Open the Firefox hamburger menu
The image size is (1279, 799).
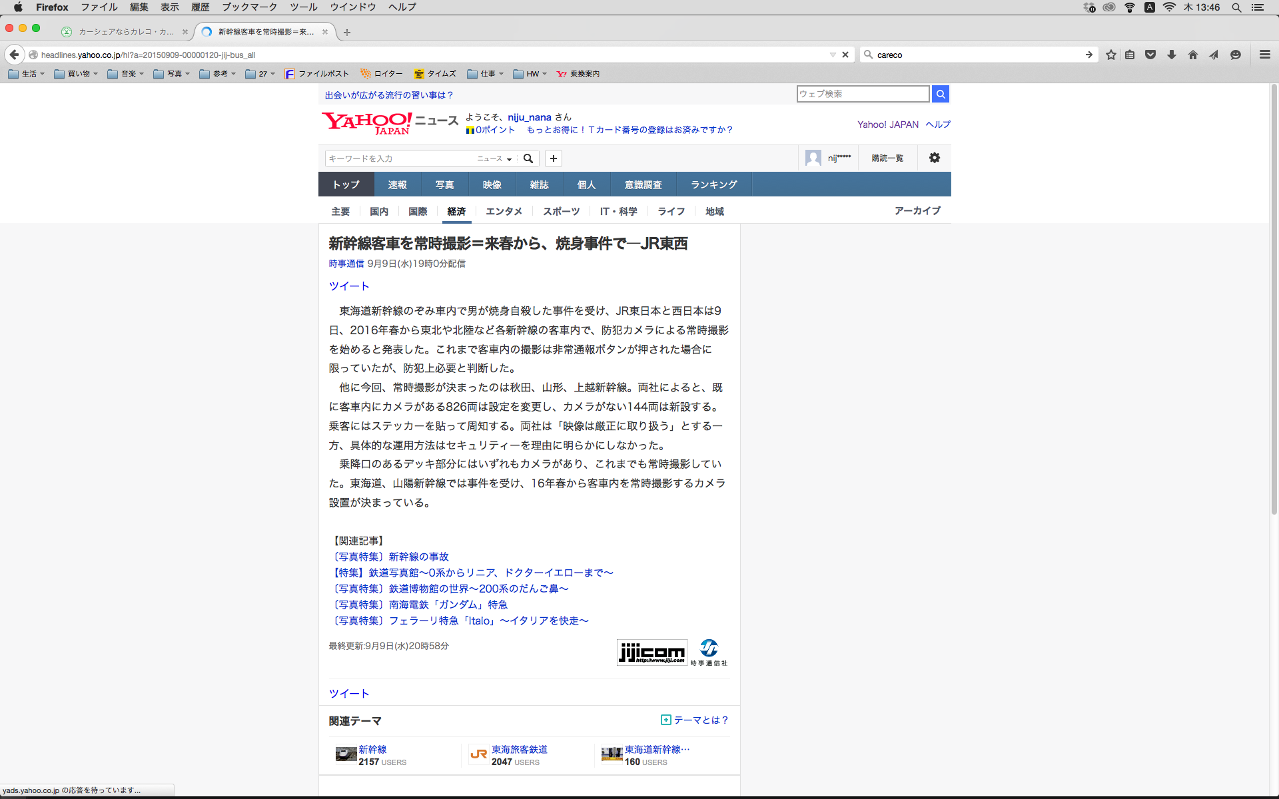pos(1264,55)
